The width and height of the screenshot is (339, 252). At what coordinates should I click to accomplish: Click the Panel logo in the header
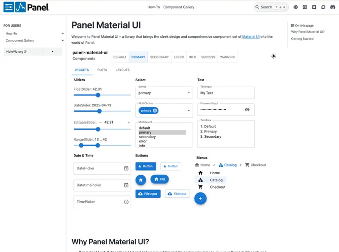coord(26,7)
